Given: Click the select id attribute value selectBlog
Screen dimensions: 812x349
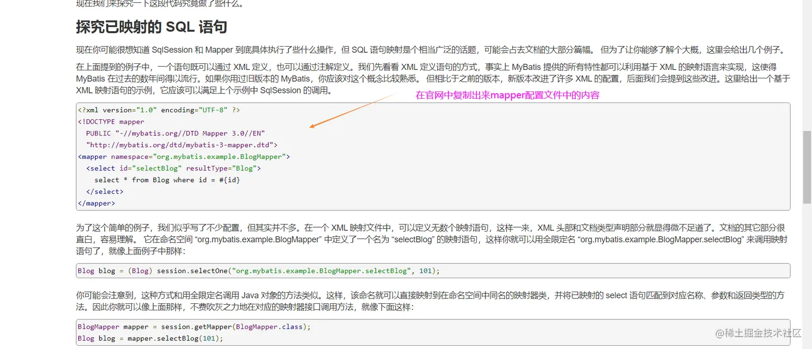Looking at the screenshot, I should point(157,168).
